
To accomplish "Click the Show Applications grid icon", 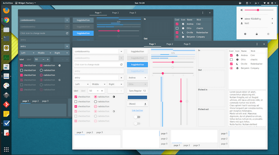I will pyautogui.click(x=6, y=149).
